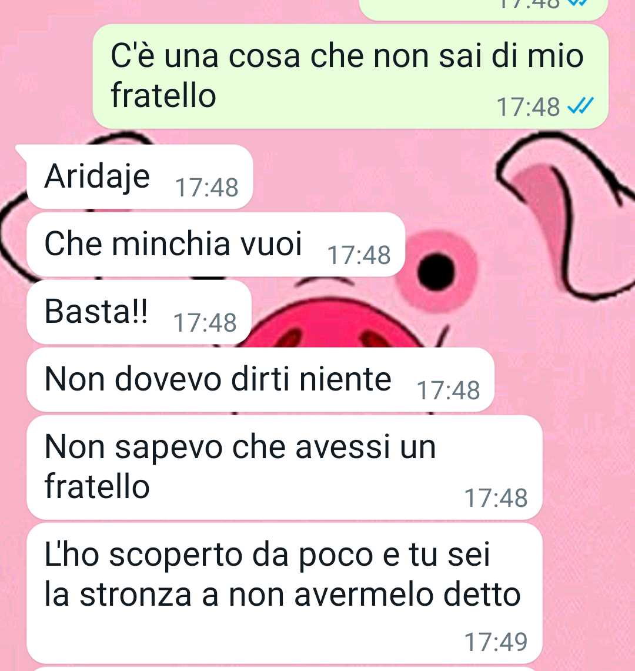
Task: Tap the 'Basta!!' message bubble
Action: [139, 312]
